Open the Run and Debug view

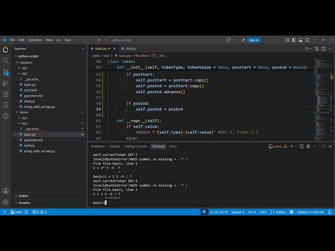(x=5, y=83)
